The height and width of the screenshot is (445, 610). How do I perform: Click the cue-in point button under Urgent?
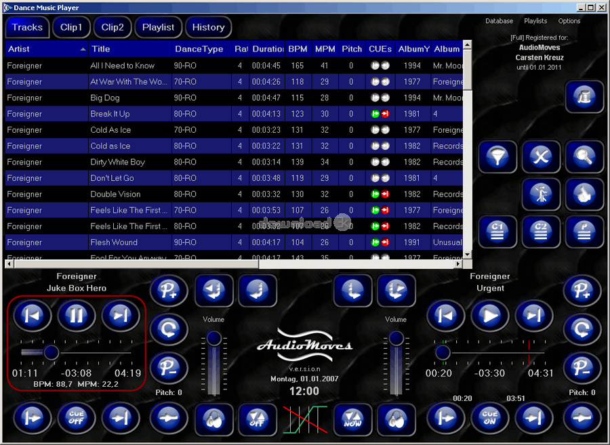pyautogui.click(x=445, y=419)
